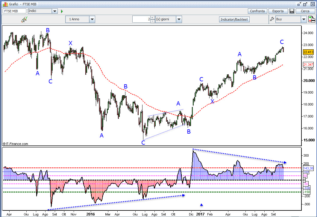This screenshot has width=317, height=217.
Task: Click the Confronta button
Action: 257,11
